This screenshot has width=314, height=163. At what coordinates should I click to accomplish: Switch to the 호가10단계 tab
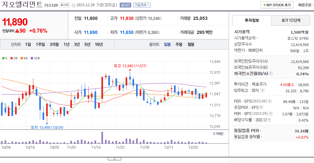tap(290, 20)
